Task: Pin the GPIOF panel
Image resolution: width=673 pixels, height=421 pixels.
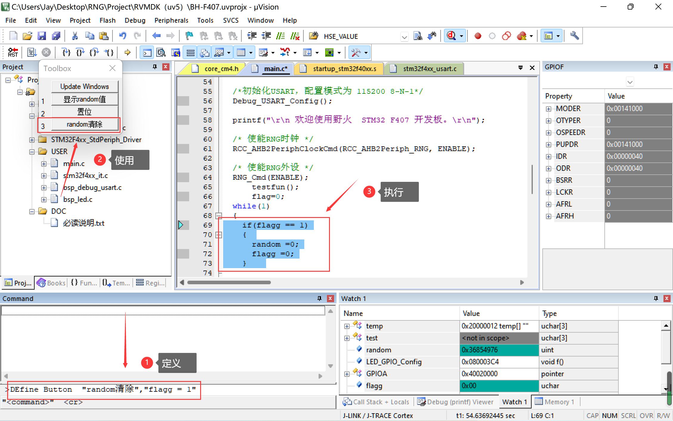Action: tap(656, 67)
